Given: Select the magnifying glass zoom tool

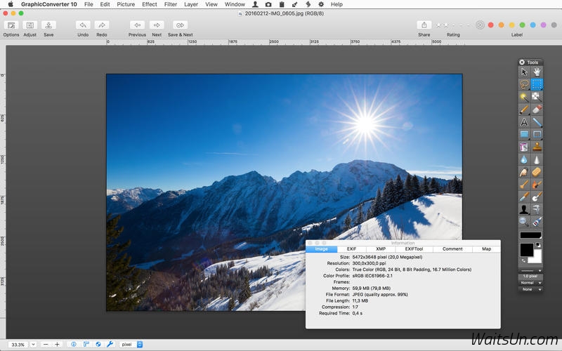Looking at the screenshot, I should pos(524,222).
